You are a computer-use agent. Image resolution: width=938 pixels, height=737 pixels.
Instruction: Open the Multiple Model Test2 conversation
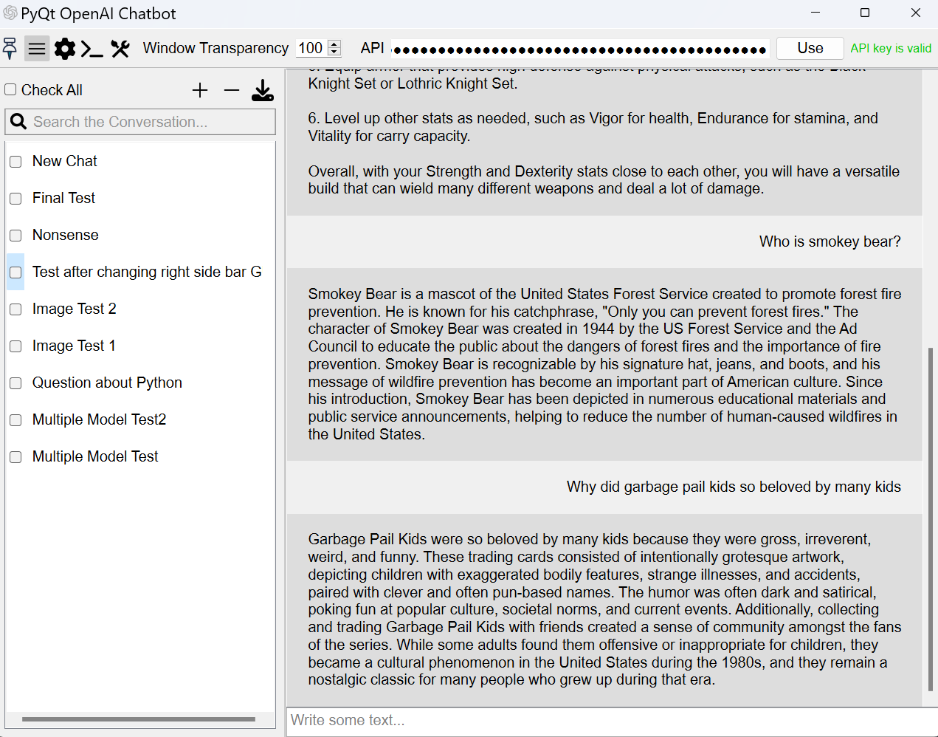[x=100, y=419]
